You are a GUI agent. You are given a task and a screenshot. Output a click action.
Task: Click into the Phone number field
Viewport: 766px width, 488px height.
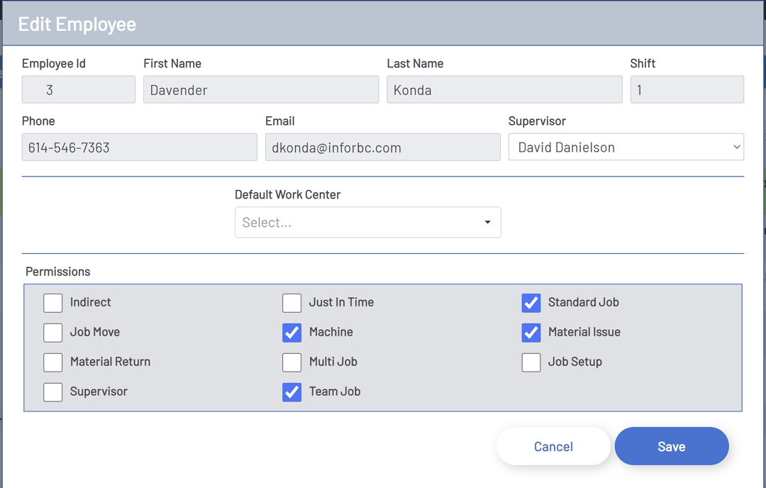coord(139,148)
